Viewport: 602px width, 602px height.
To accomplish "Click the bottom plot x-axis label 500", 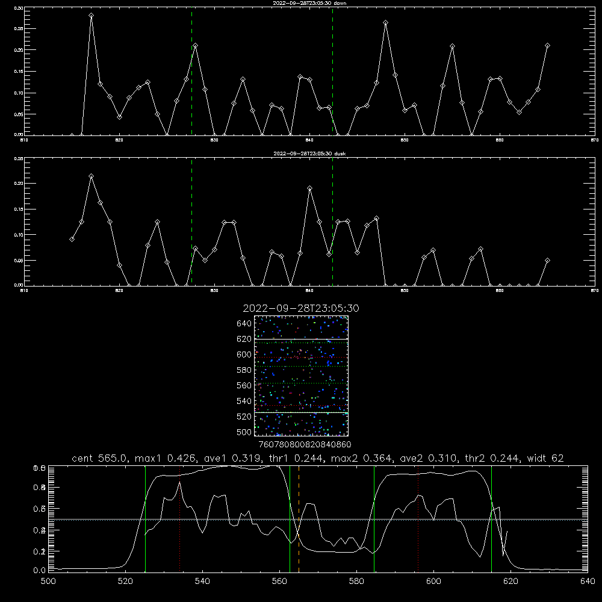I will click(48, 582).
